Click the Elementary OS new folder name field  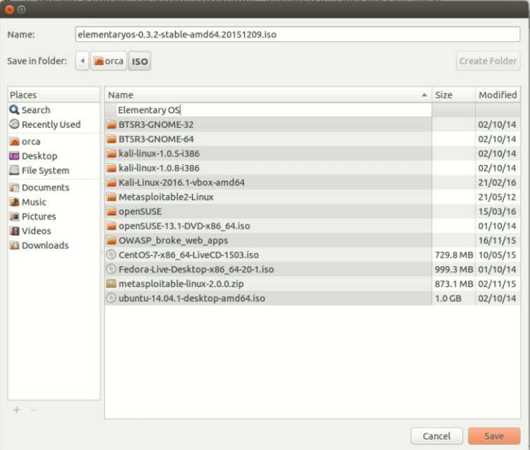tap(274, 110)
